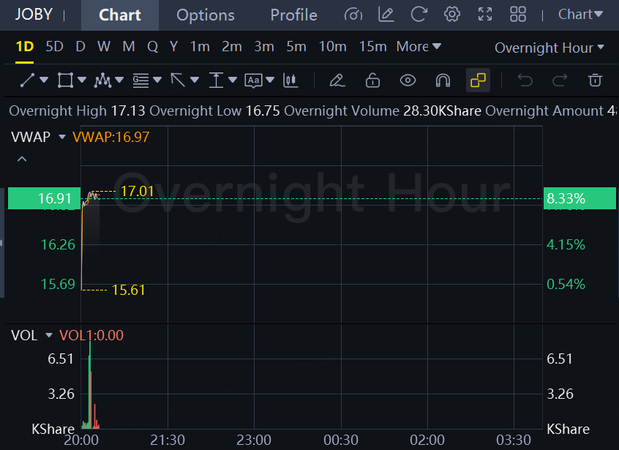Viewport: 619px width, 450px height.
Task: Expand Fibonacci tool options arrow
Action: tap(157, 80)
